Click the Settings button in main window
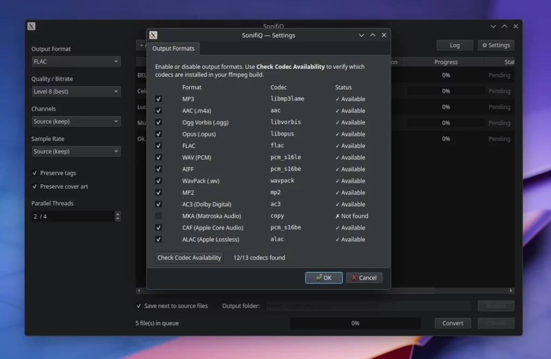Image resolution: width=551 pixels, height=359 pixels. (x=496, y=45)
